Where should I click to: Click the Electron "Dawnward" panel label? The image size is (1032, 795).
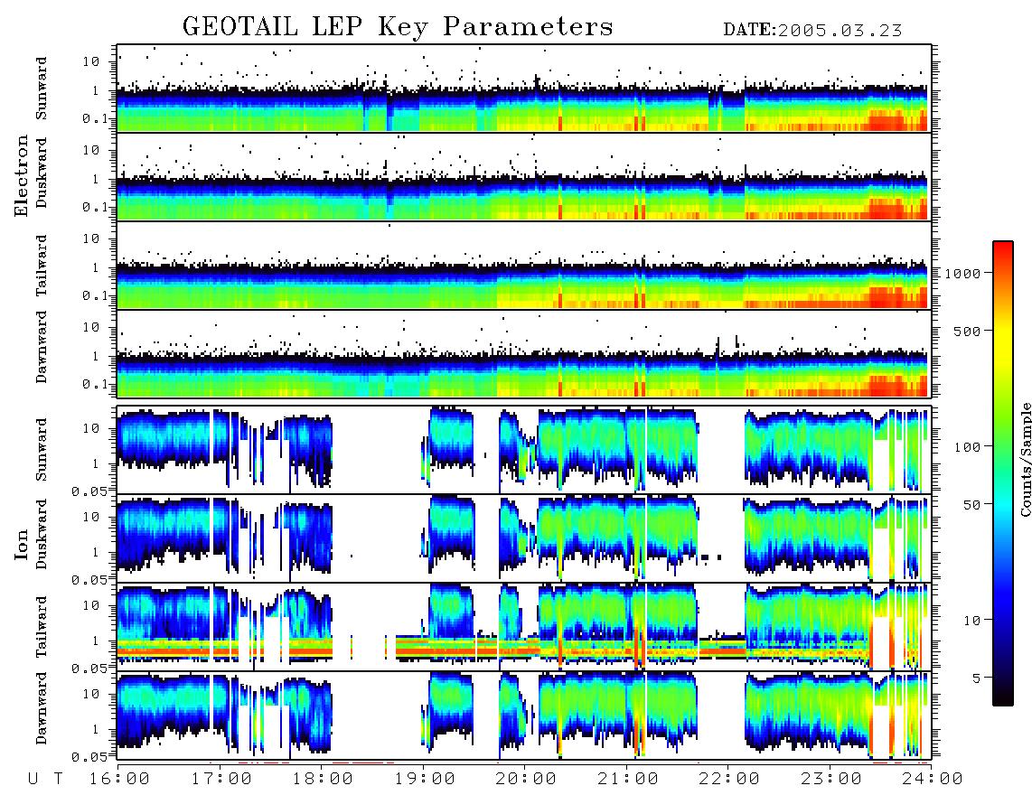42,348
